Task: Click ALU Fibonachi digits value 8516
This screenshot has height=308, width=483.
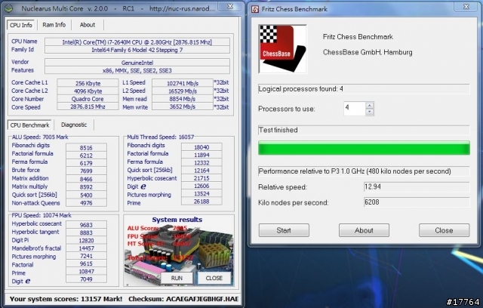Action: [86, 147]
